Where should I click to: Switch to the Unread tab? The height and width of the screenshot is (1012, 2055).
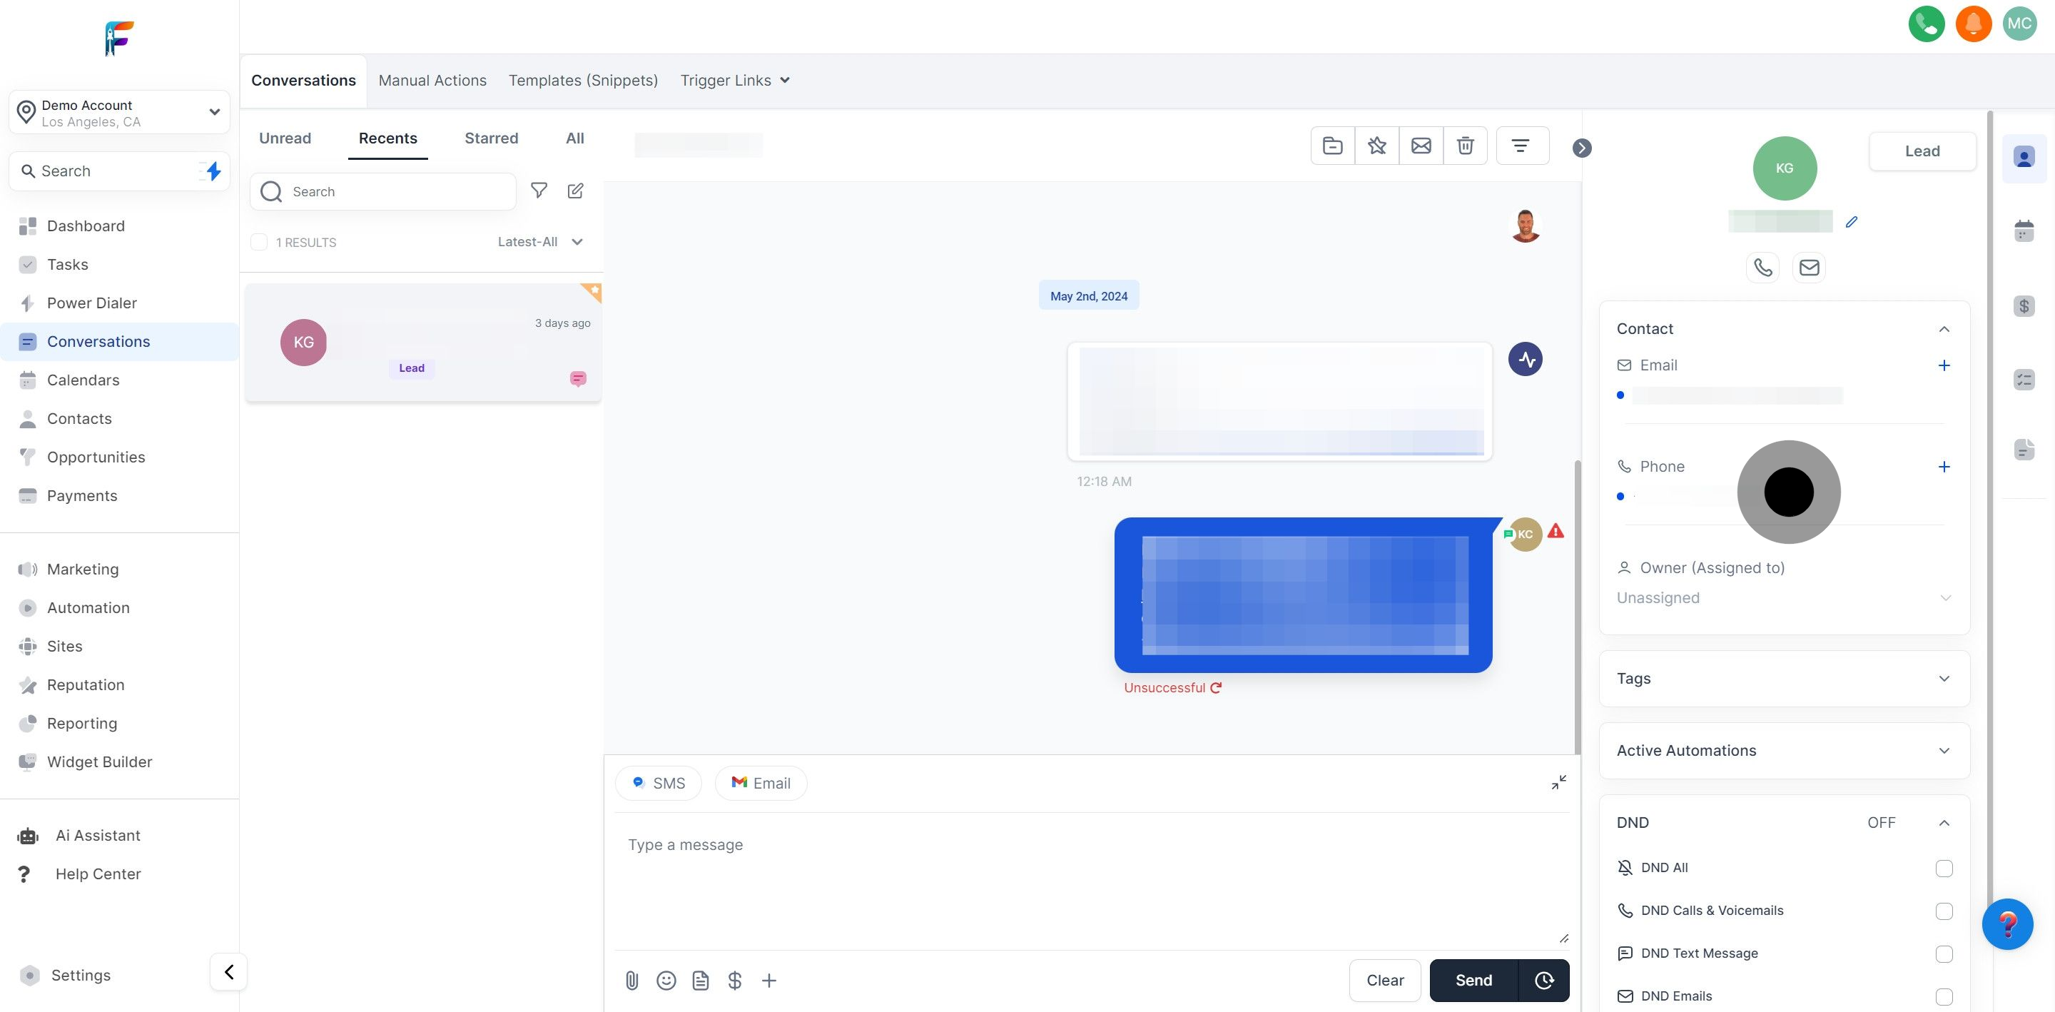point(285,138)
